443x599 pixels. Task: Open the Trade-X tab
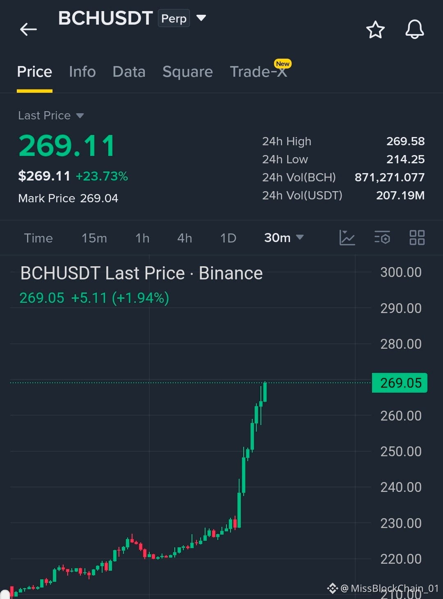click(x=258, y=72)
